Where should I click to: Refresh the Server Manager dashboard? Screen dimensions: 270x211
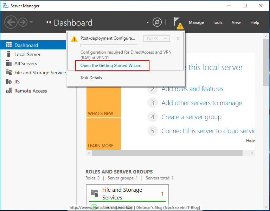point(157,22)
